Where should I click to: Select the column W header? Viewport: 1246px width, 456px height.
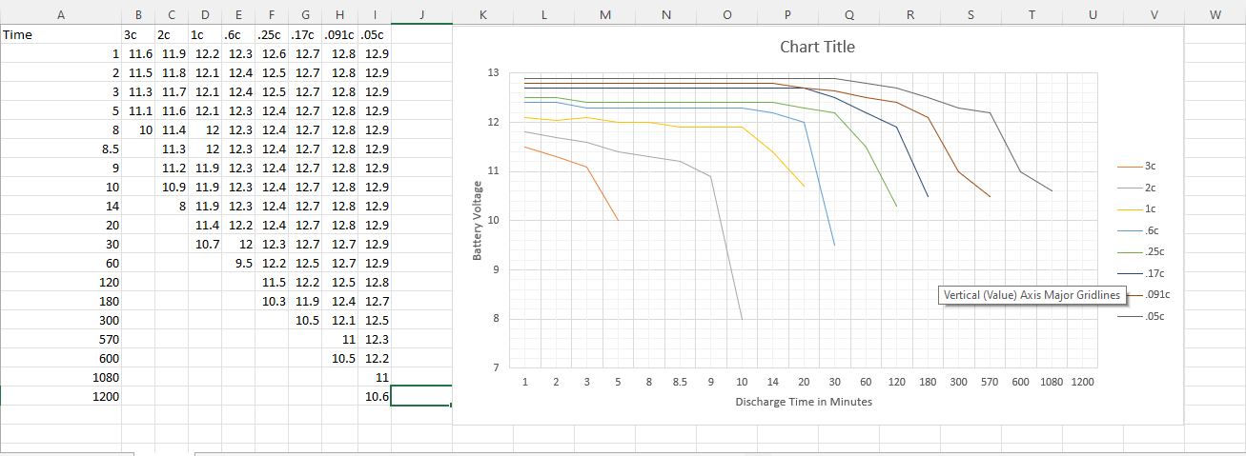coord(1215,15)
